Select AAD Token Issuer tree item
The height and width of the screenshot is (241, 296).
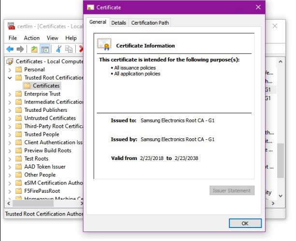(x=45, y=167)
